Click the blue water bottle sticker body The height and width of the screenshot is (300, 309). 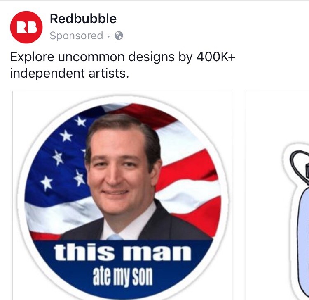click(303, 243)
